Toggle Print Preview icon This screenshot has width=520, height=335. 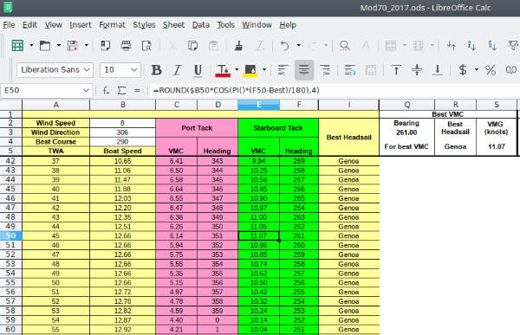pos(146,45)
